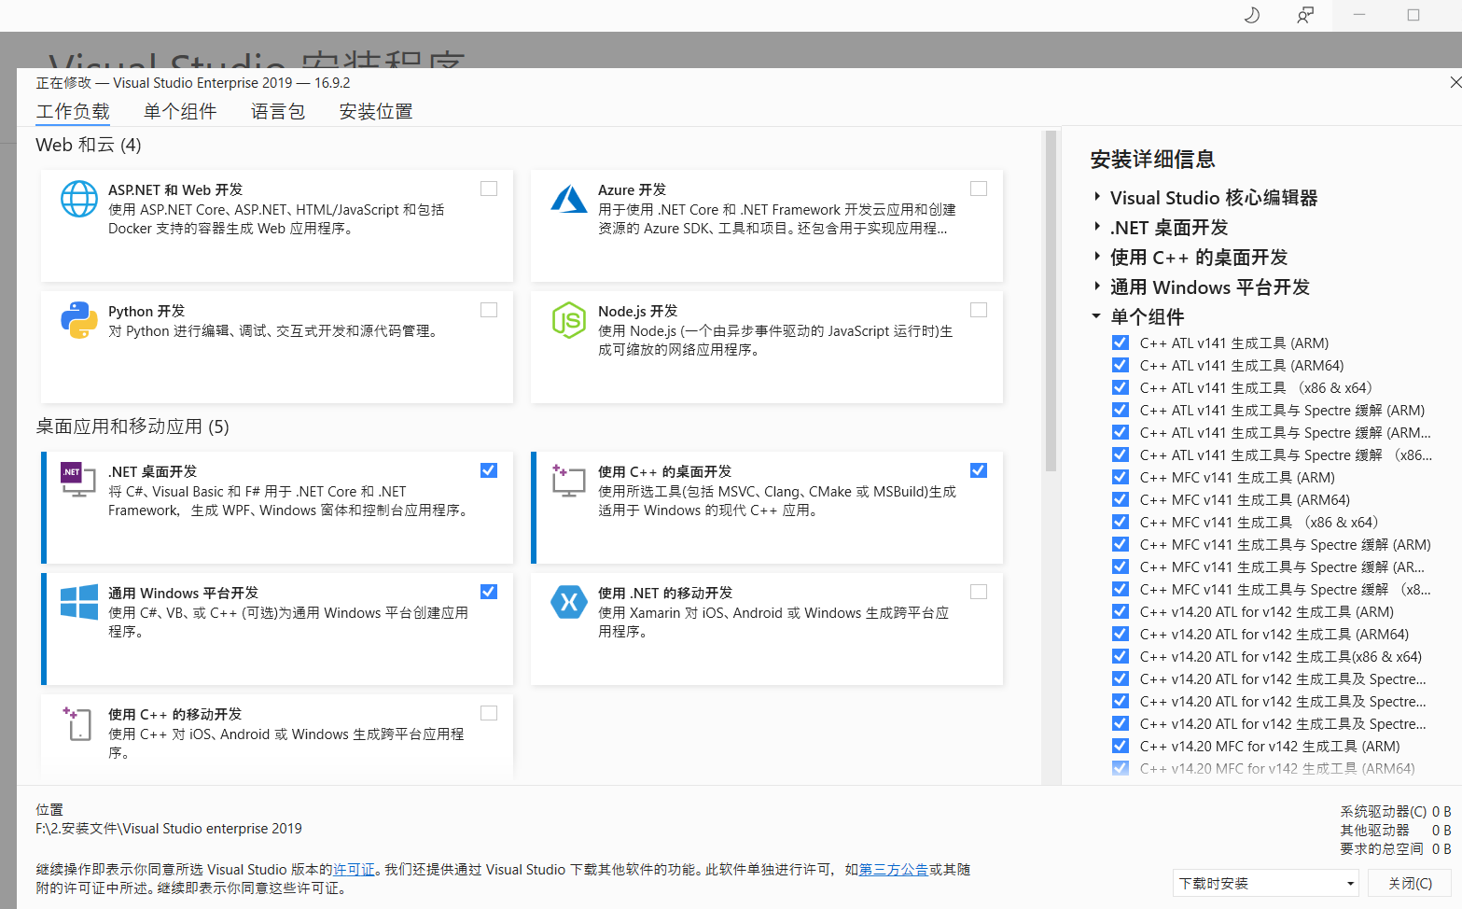Select C++ ATL v141 生成工具 (ARM64) row
Screen dimensions: 1462x909
click(1242, 365)
